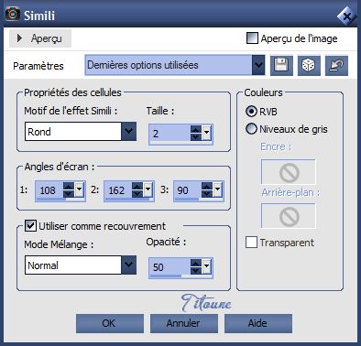Image resolution: width=361 pixels, height=346 pixels.
Task: Click the angle 1 value field 108
Action: [49, 190]
